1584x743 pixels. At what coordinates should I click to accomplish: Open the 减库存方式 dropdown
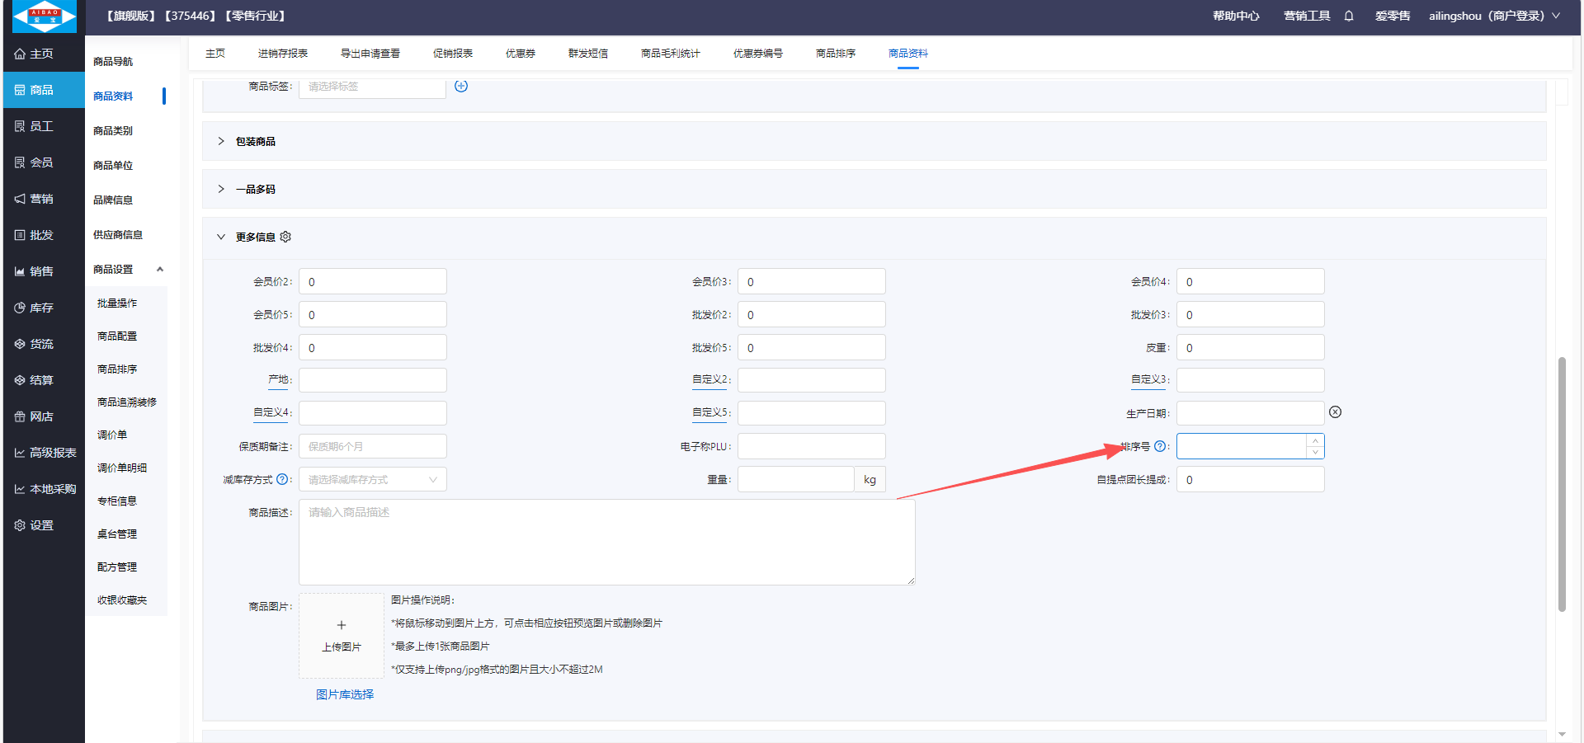(372, 479)
